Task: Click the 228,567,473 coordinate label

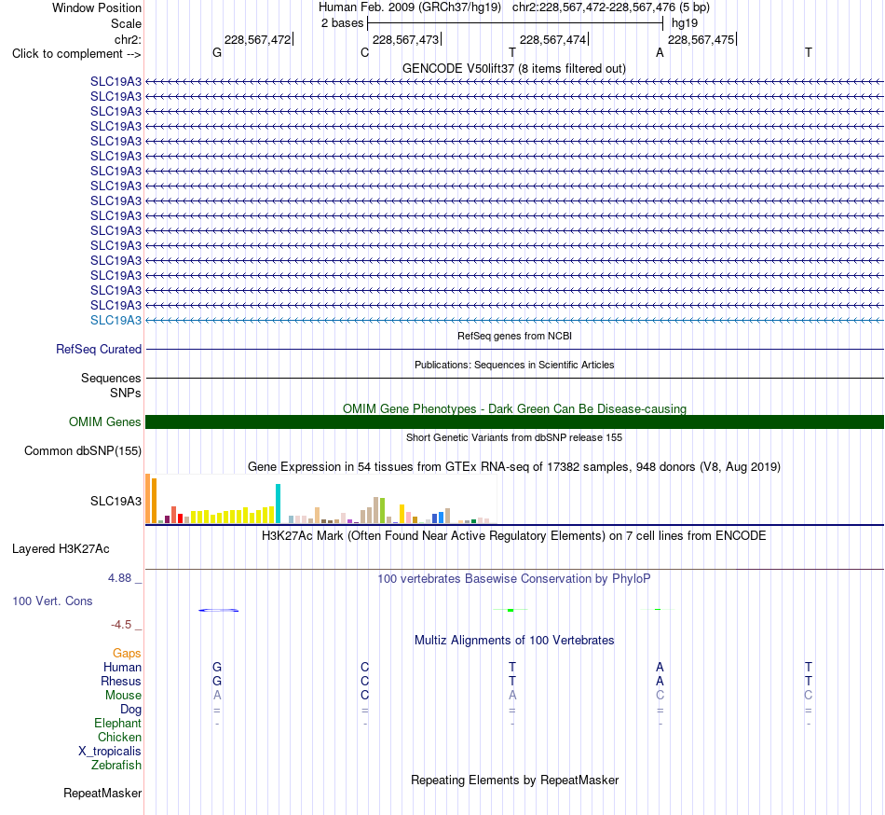Action: coord(405,39)
